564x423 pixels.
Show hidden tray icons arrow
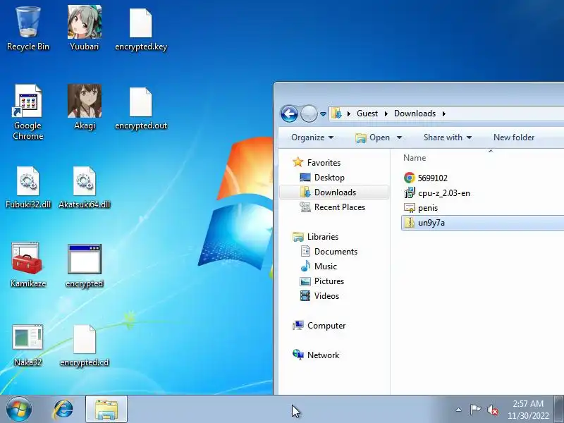coord(459,410)
